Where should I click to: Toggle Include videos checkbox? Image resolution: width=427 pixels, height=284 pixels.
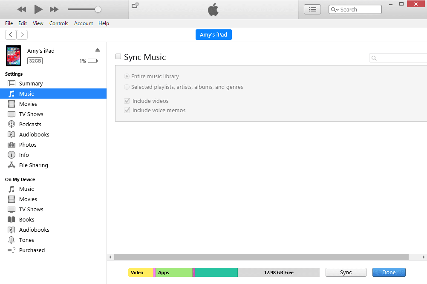pos(127,101)
